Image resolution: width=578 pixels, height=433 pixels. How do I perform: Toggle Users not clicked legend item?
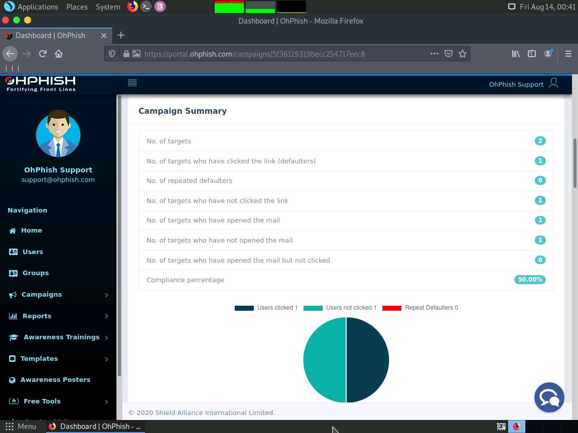340,308
